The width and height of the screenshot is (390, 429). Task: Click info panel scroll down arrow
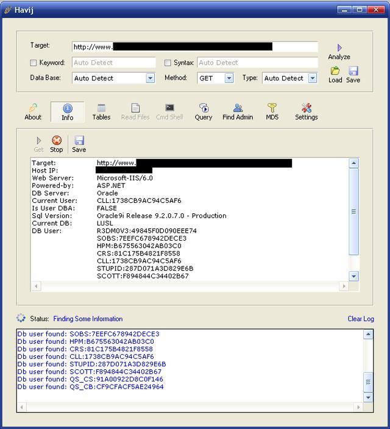click(354, 276)
